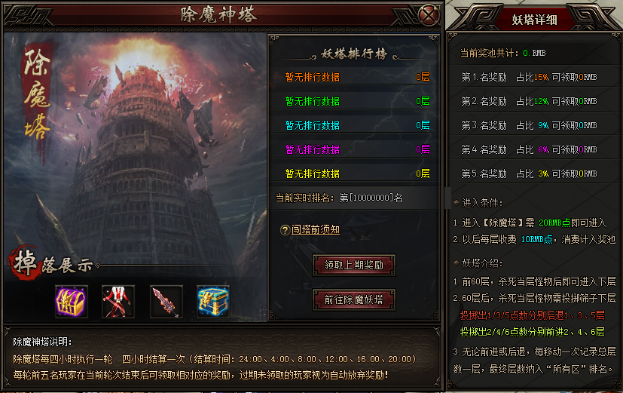Viewport: 623px width, 393px height.
Task: Click the red sword weapon drop icon
Action: tap(166, 301)
